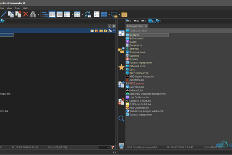Open dropdown beside the four-tile layout icon
This screenshot has height=155, width=232.
click(109, 14)
